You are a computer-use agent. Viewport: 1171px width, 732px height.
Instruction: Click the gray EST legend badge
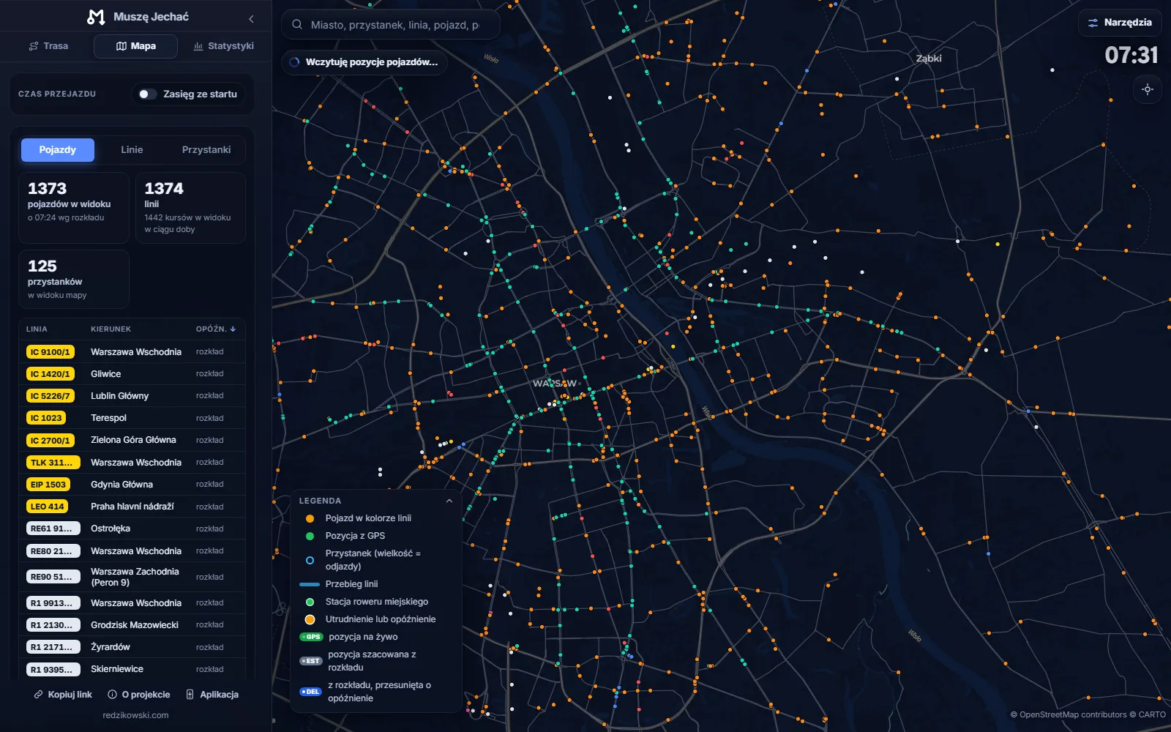[311, 661]
